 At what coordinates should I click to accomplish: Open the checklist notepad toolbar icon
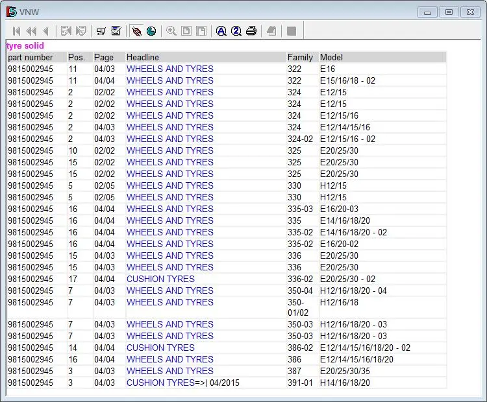click(x=116, y=31)
